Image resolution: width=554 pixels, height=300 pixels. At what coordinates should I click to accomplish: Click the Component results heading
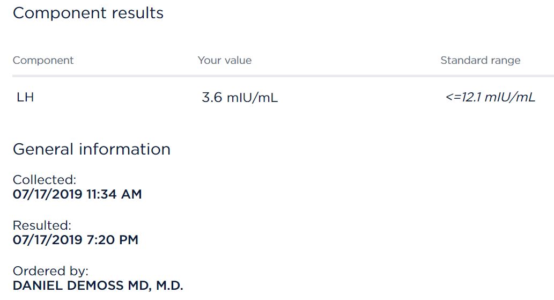88,13
